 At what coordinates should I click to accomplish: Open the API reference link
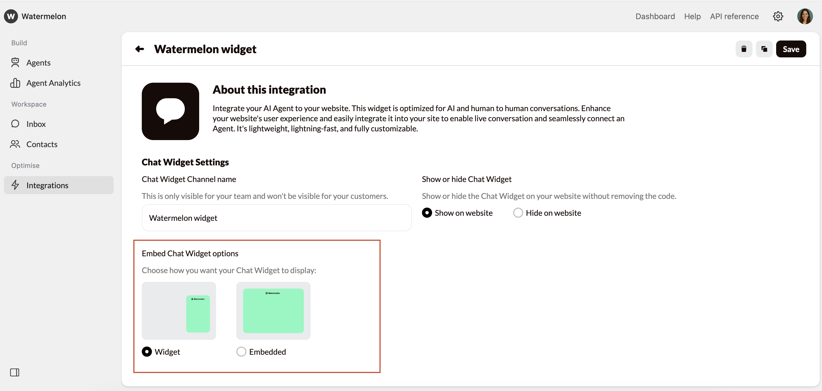click(x=734, y=16)
